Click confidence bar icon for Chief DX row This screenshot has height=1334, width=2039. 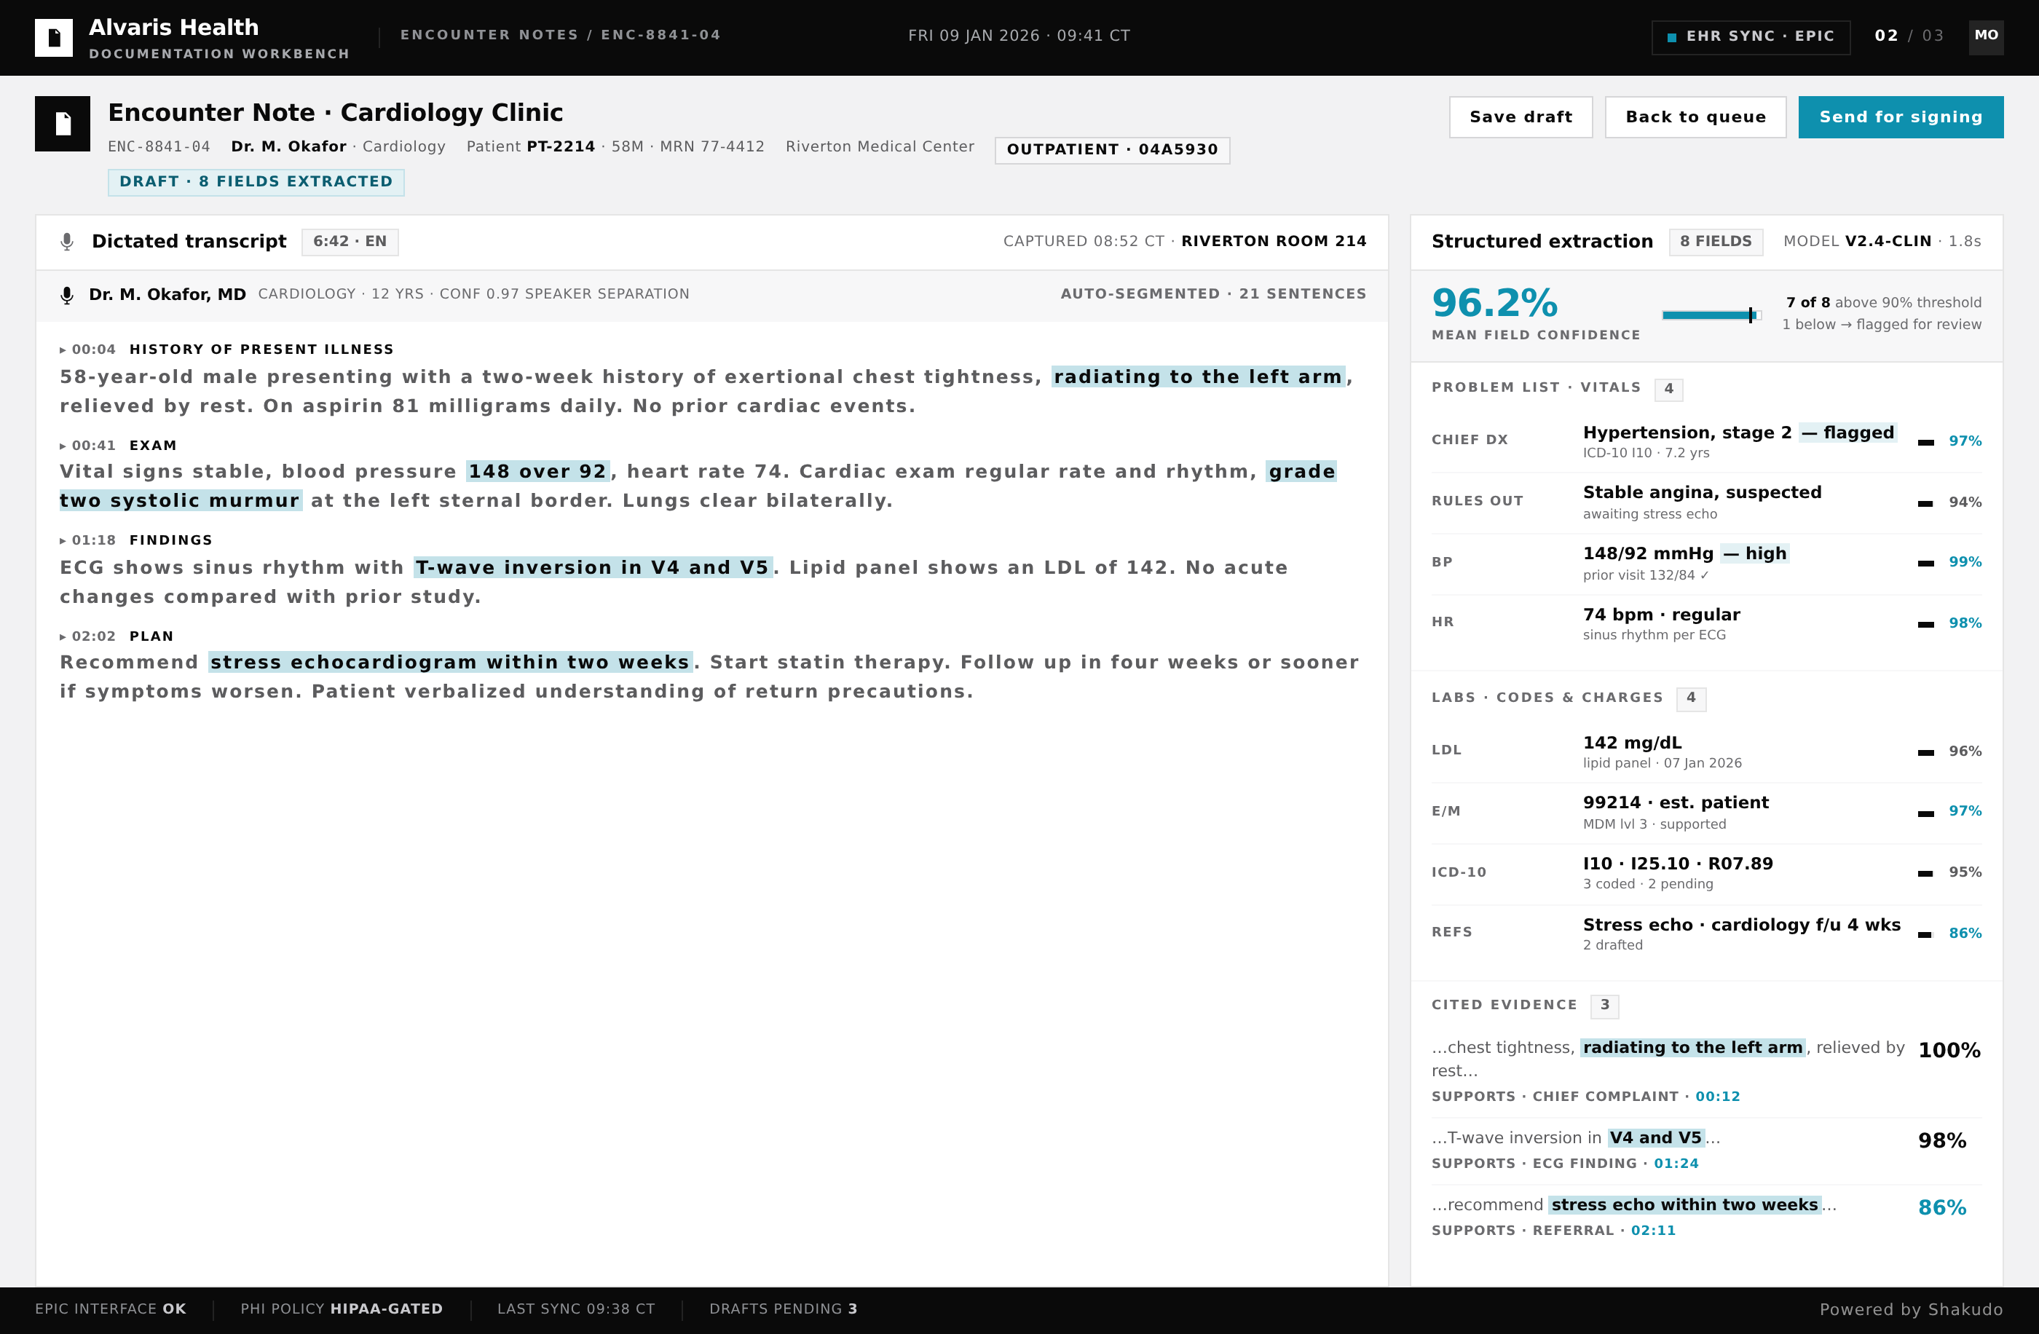click(x=1925, y=442)
